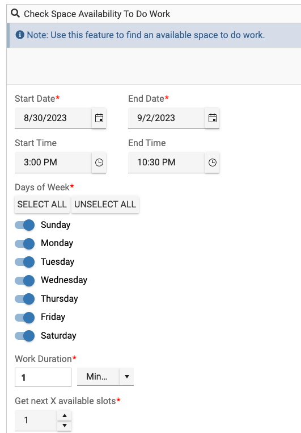Open the End Date calendar picker

pos(213,118)
